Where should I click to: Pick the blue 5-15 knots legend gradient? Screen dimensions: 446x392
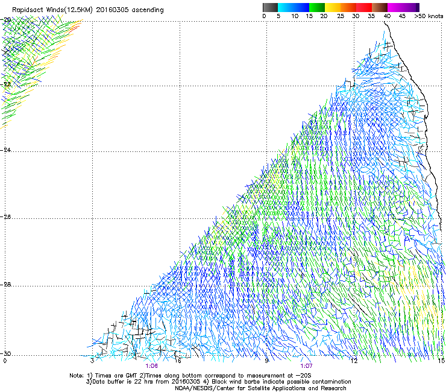pos(294,7)
